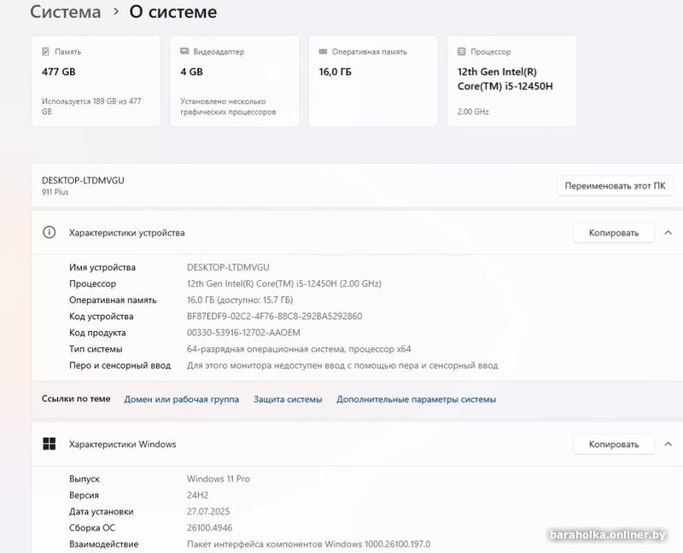
Task: Copy device specifications with Копировать button
Action: point(614,232)
